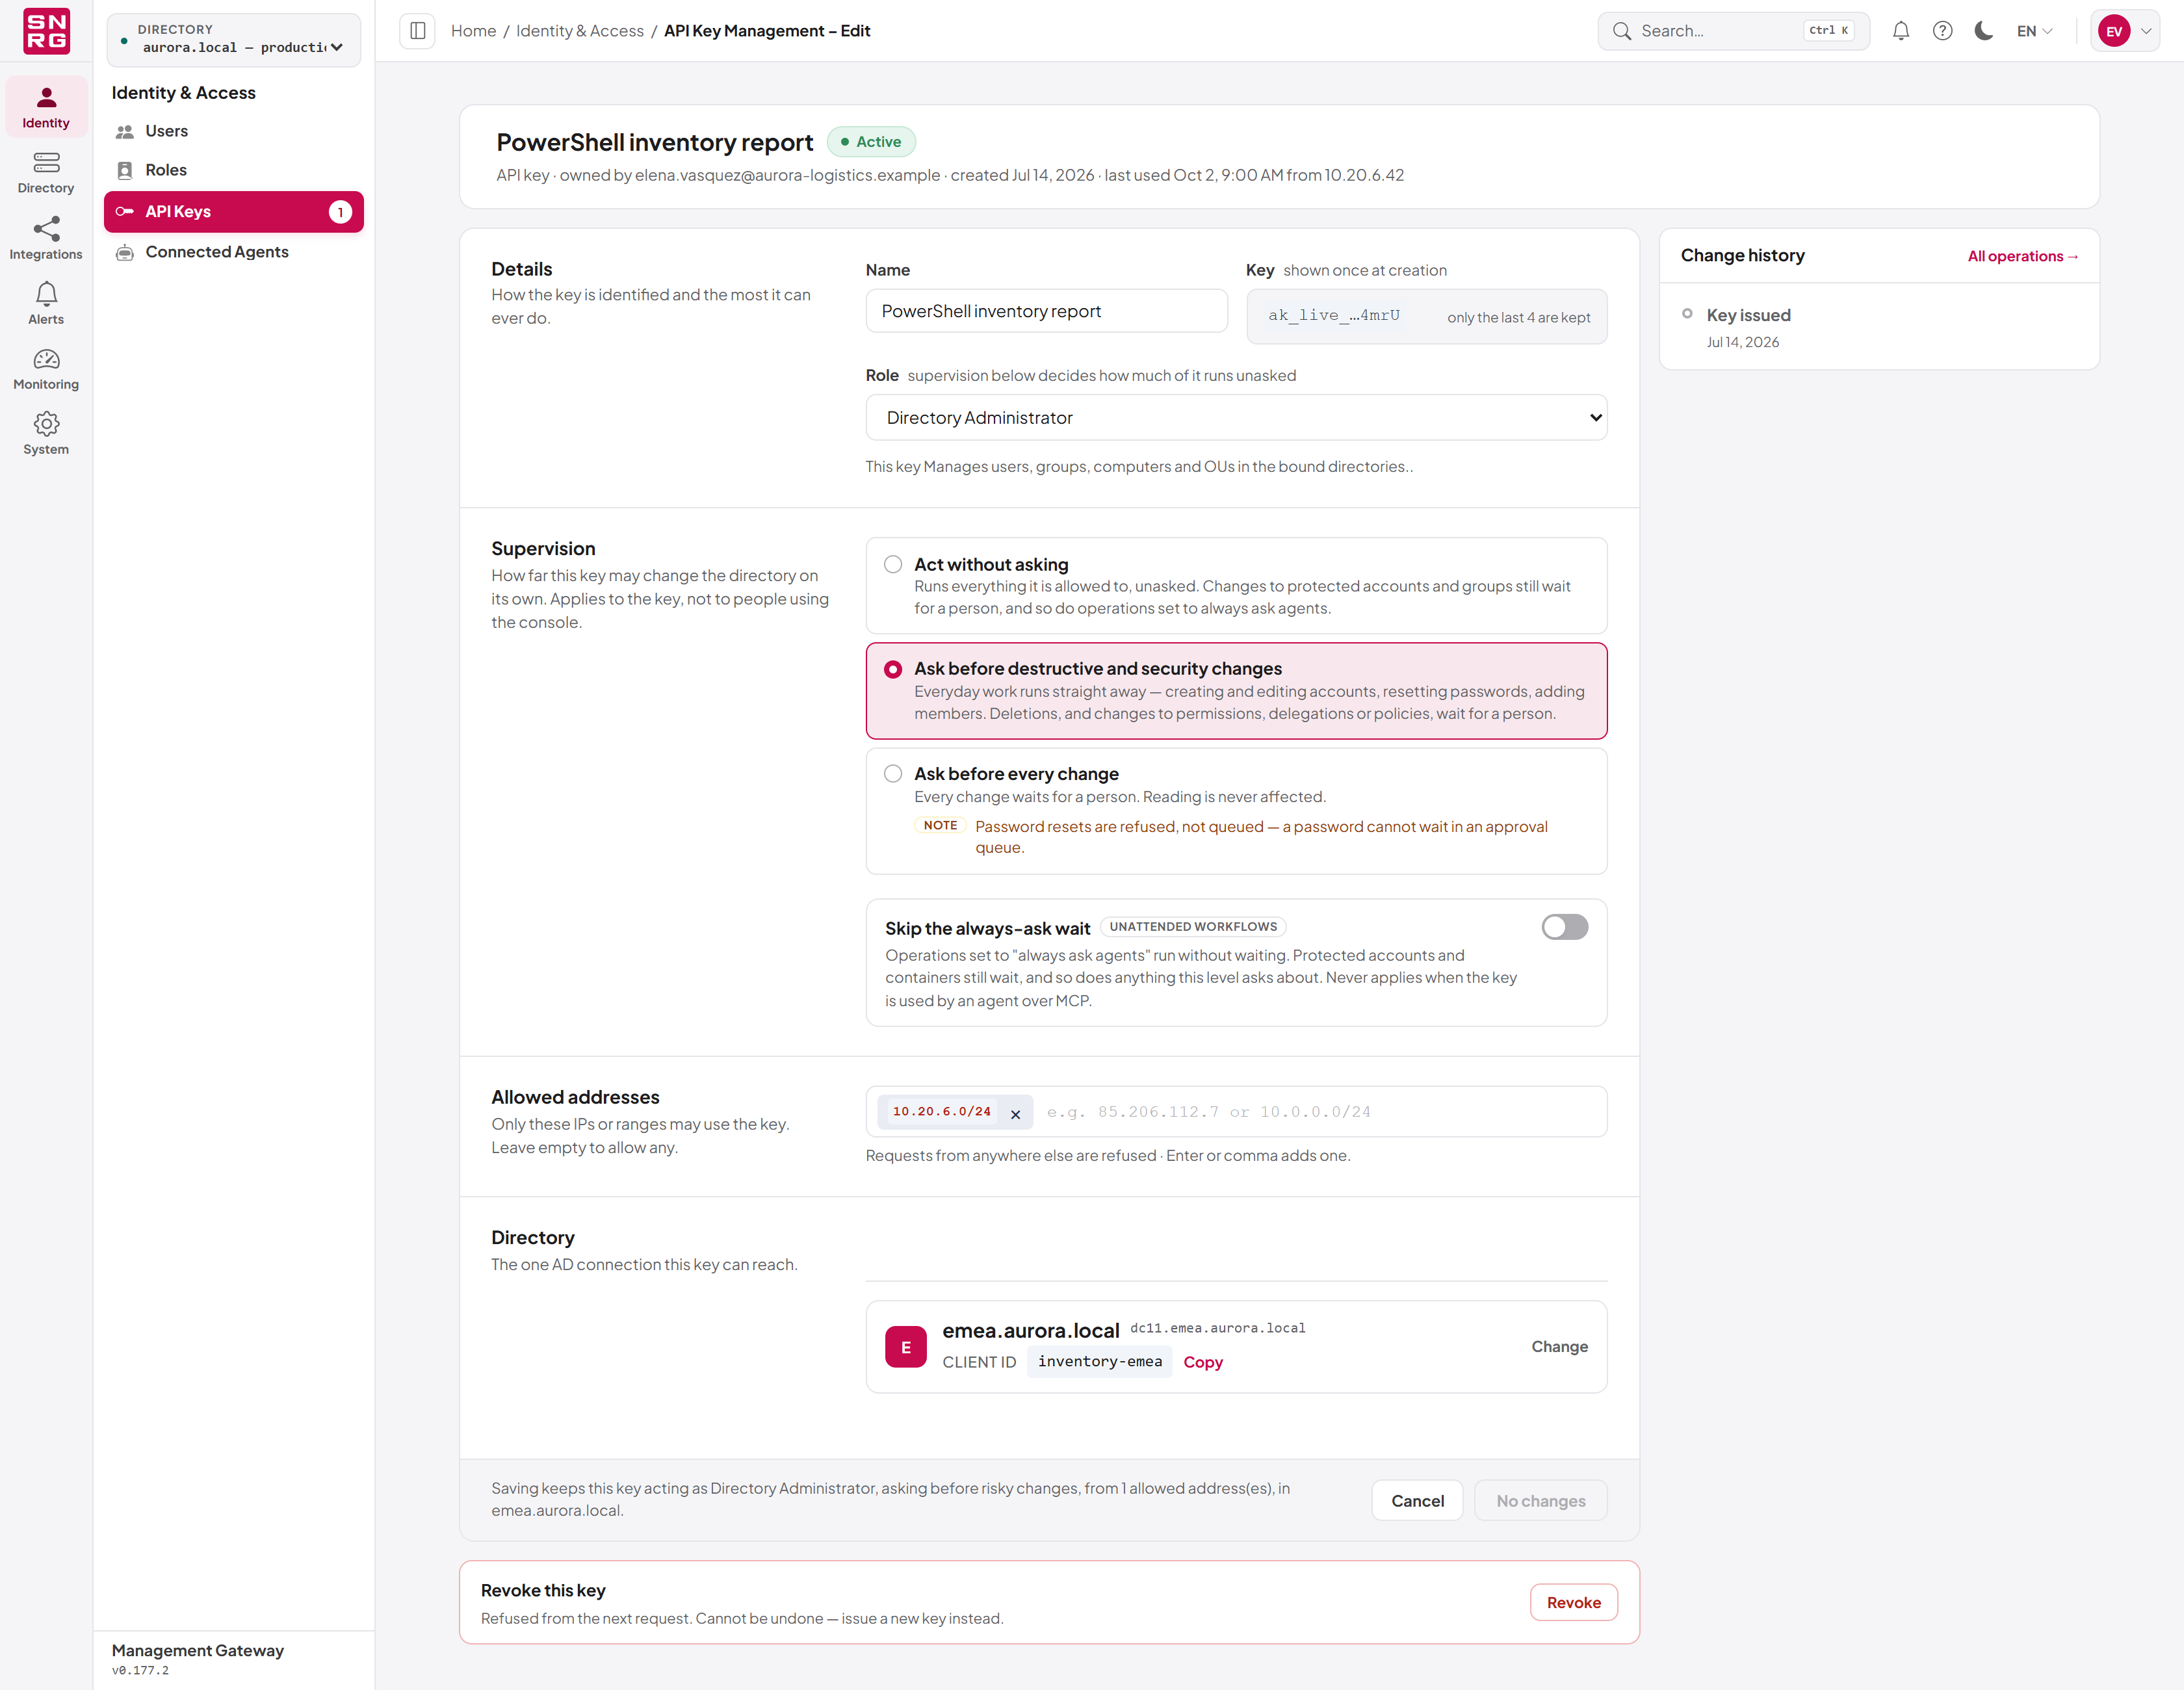Click the No changes button
This screenshot has height=1690, width=2184.
[1540, 1501]
